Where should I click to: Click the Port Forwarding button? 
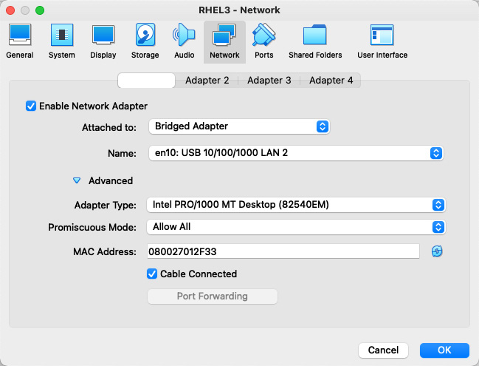tap(213, 296)
